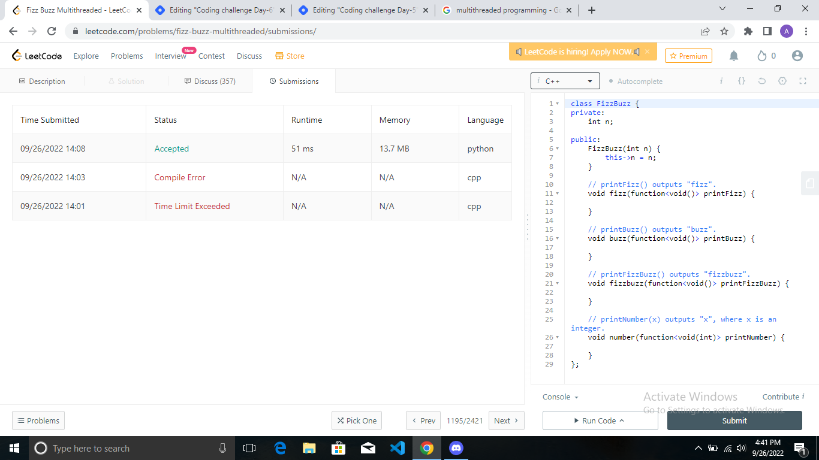Click the browser reload button
The width and height of the screenshot is (819, 460).
(x=52, y=31)
